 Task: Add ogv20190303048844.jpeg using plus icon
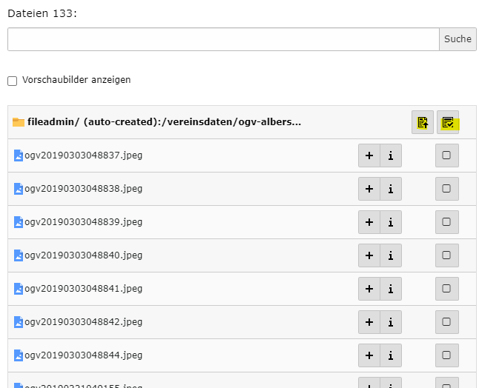pos(369,355)
